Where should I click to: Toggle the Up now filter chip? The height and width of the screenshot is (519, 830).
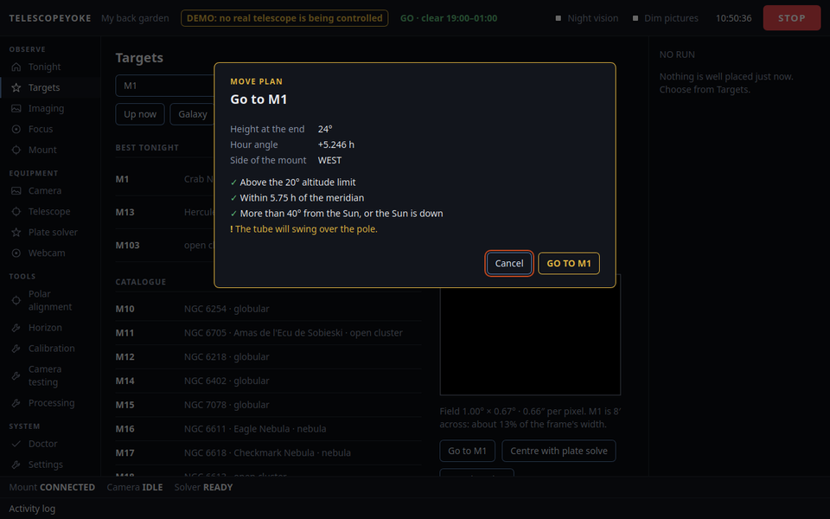tap(140, 114)
